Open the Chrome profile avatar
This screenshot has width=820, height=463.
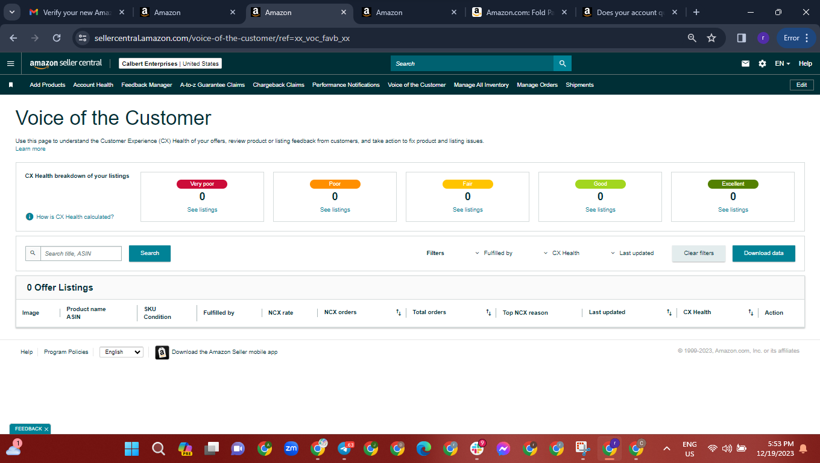pyautogui.click(x=763, y=38)
